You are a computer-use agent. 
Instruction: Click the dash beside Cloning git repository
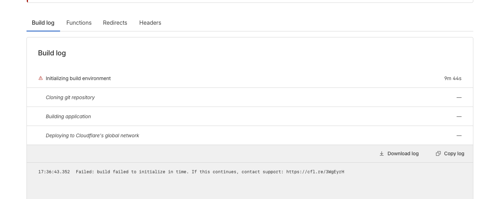click(459, 97)
